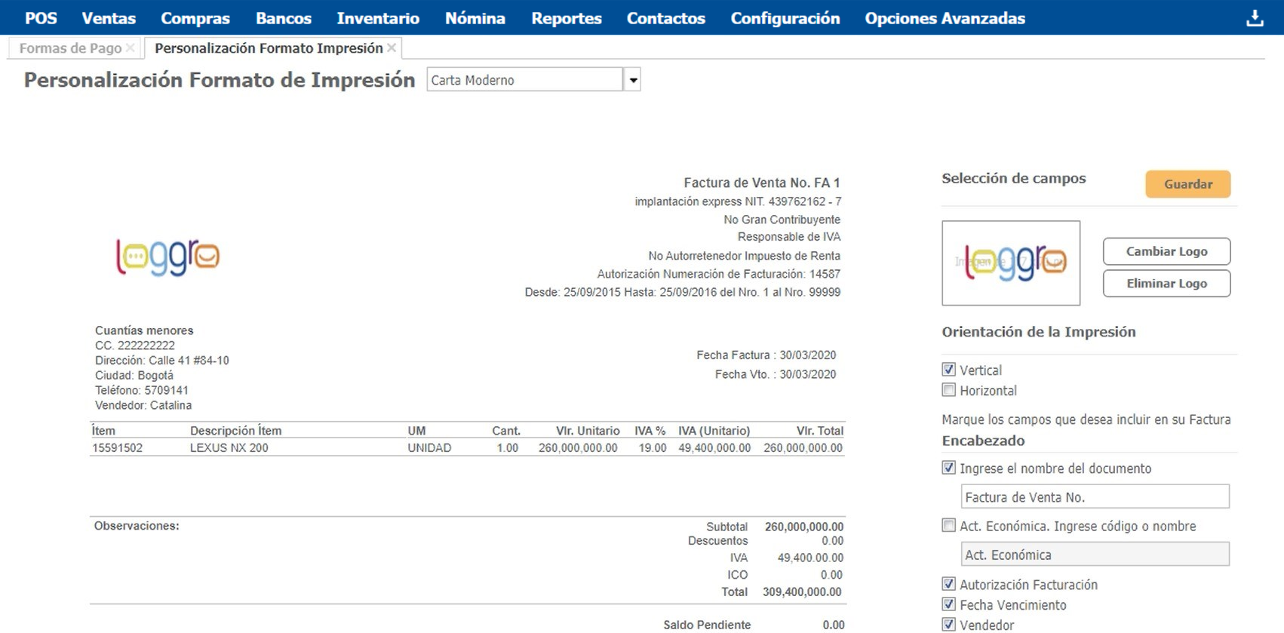Open the Ventas menu

tap(109, 18)
